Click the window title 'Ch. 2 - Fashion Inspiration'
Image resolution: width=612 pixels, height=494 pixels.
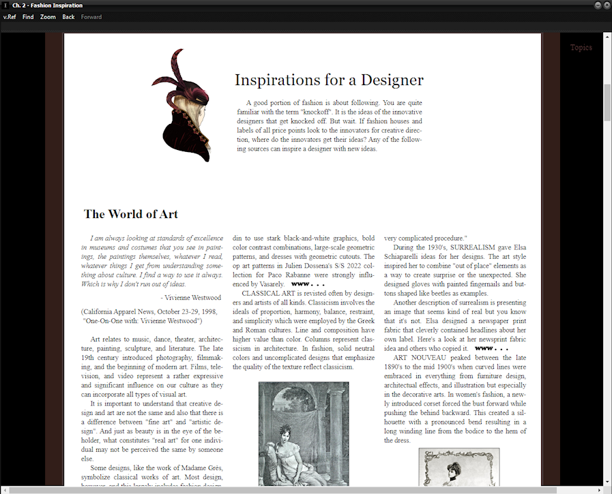(x=47, y=5)
